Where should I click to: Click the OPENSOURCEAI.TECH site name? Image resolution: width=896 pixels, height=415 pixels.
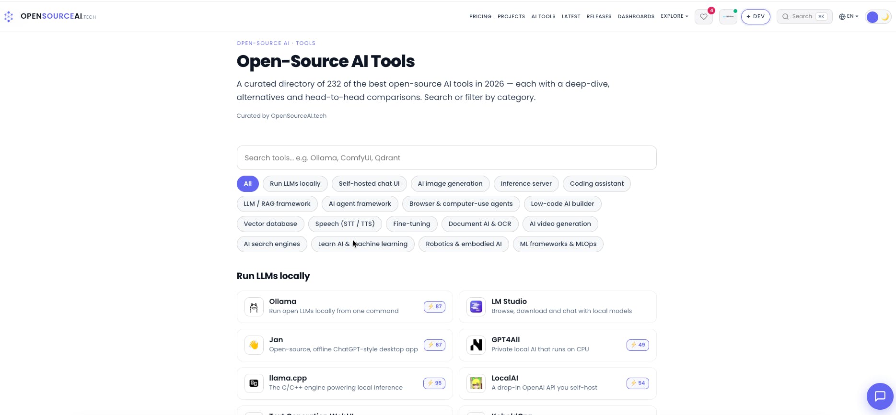(x=58, y=16)
